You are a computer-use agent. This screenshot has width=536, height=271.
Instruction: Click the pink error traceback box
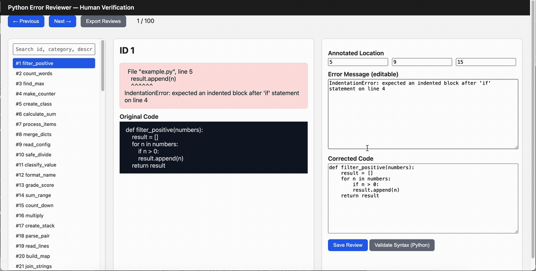213,86
